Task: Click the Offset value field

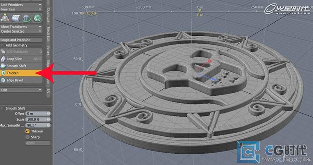Action: 36,113
